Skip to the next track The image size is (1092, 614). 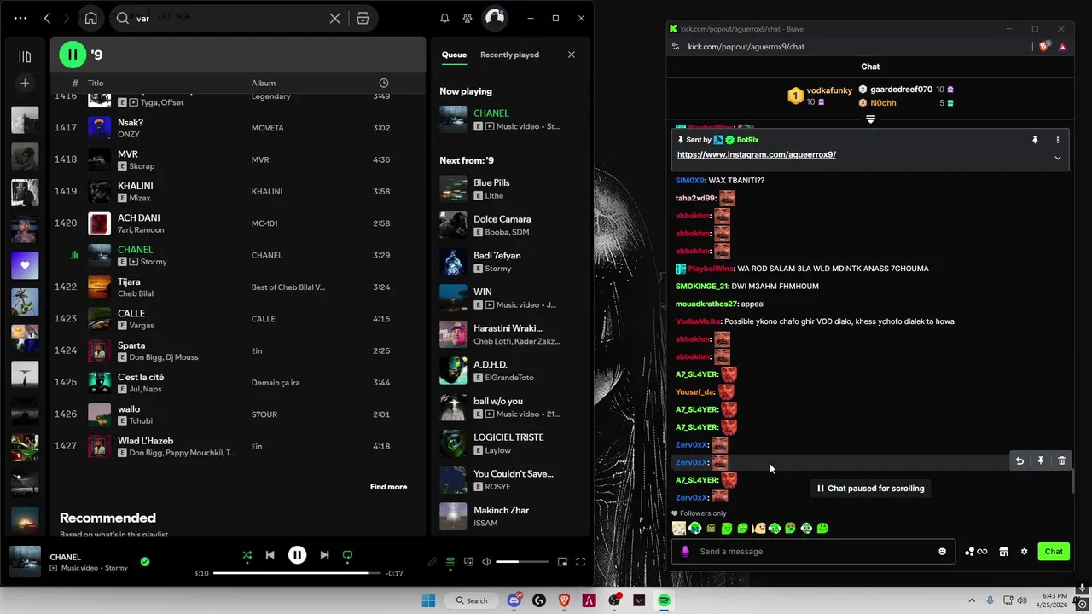(324, 555)
